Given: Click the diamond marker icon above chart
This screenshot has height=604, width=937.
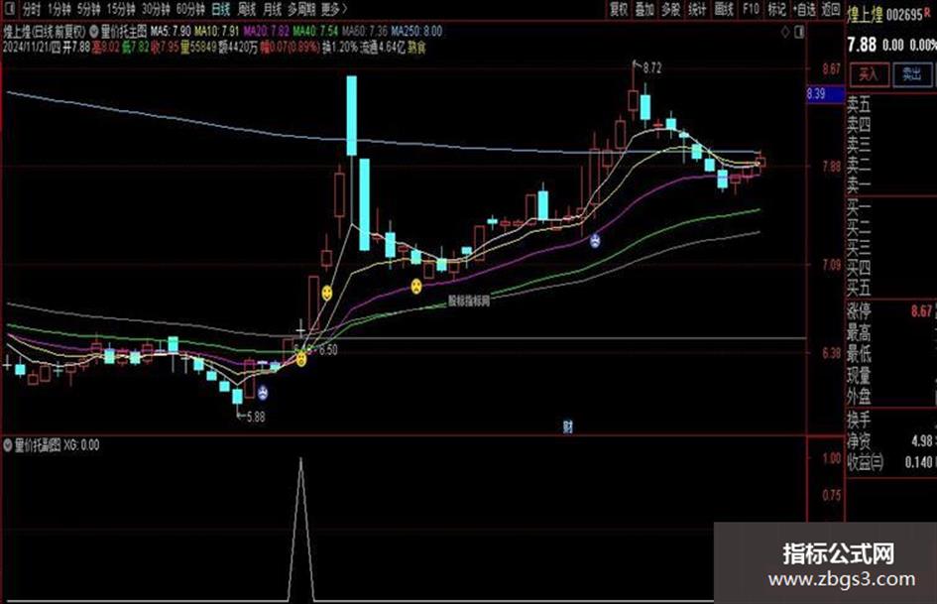Looking at the screenshot, I should (x=786, y=32).
